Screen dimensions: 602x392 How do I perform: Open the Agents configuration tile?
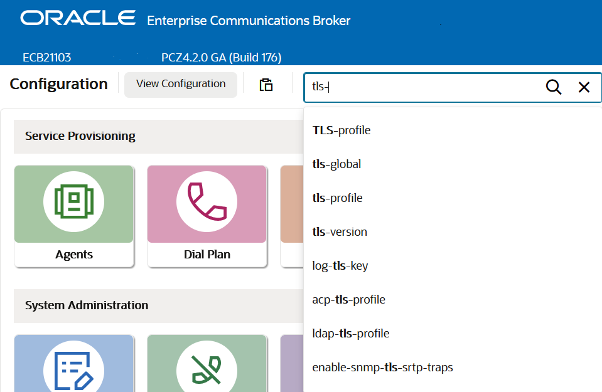coord(73,216)
